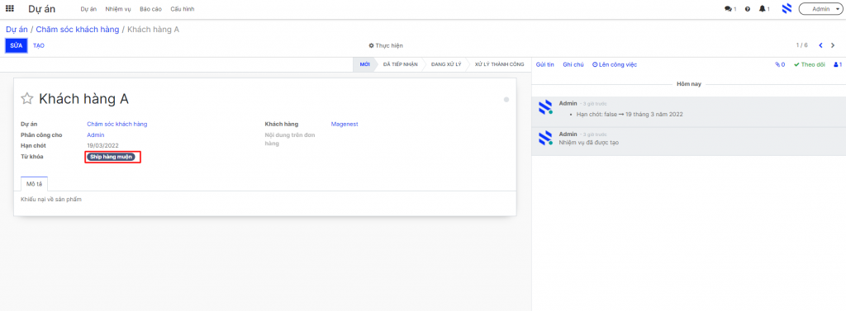846x311 pixels.
Task: Select the MỚI stage
Action: 364,64
